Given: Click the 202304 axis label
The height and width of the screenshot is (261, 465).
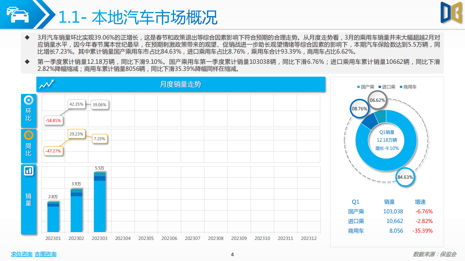Looking at the screenshot, I should [x=123, y=238].
